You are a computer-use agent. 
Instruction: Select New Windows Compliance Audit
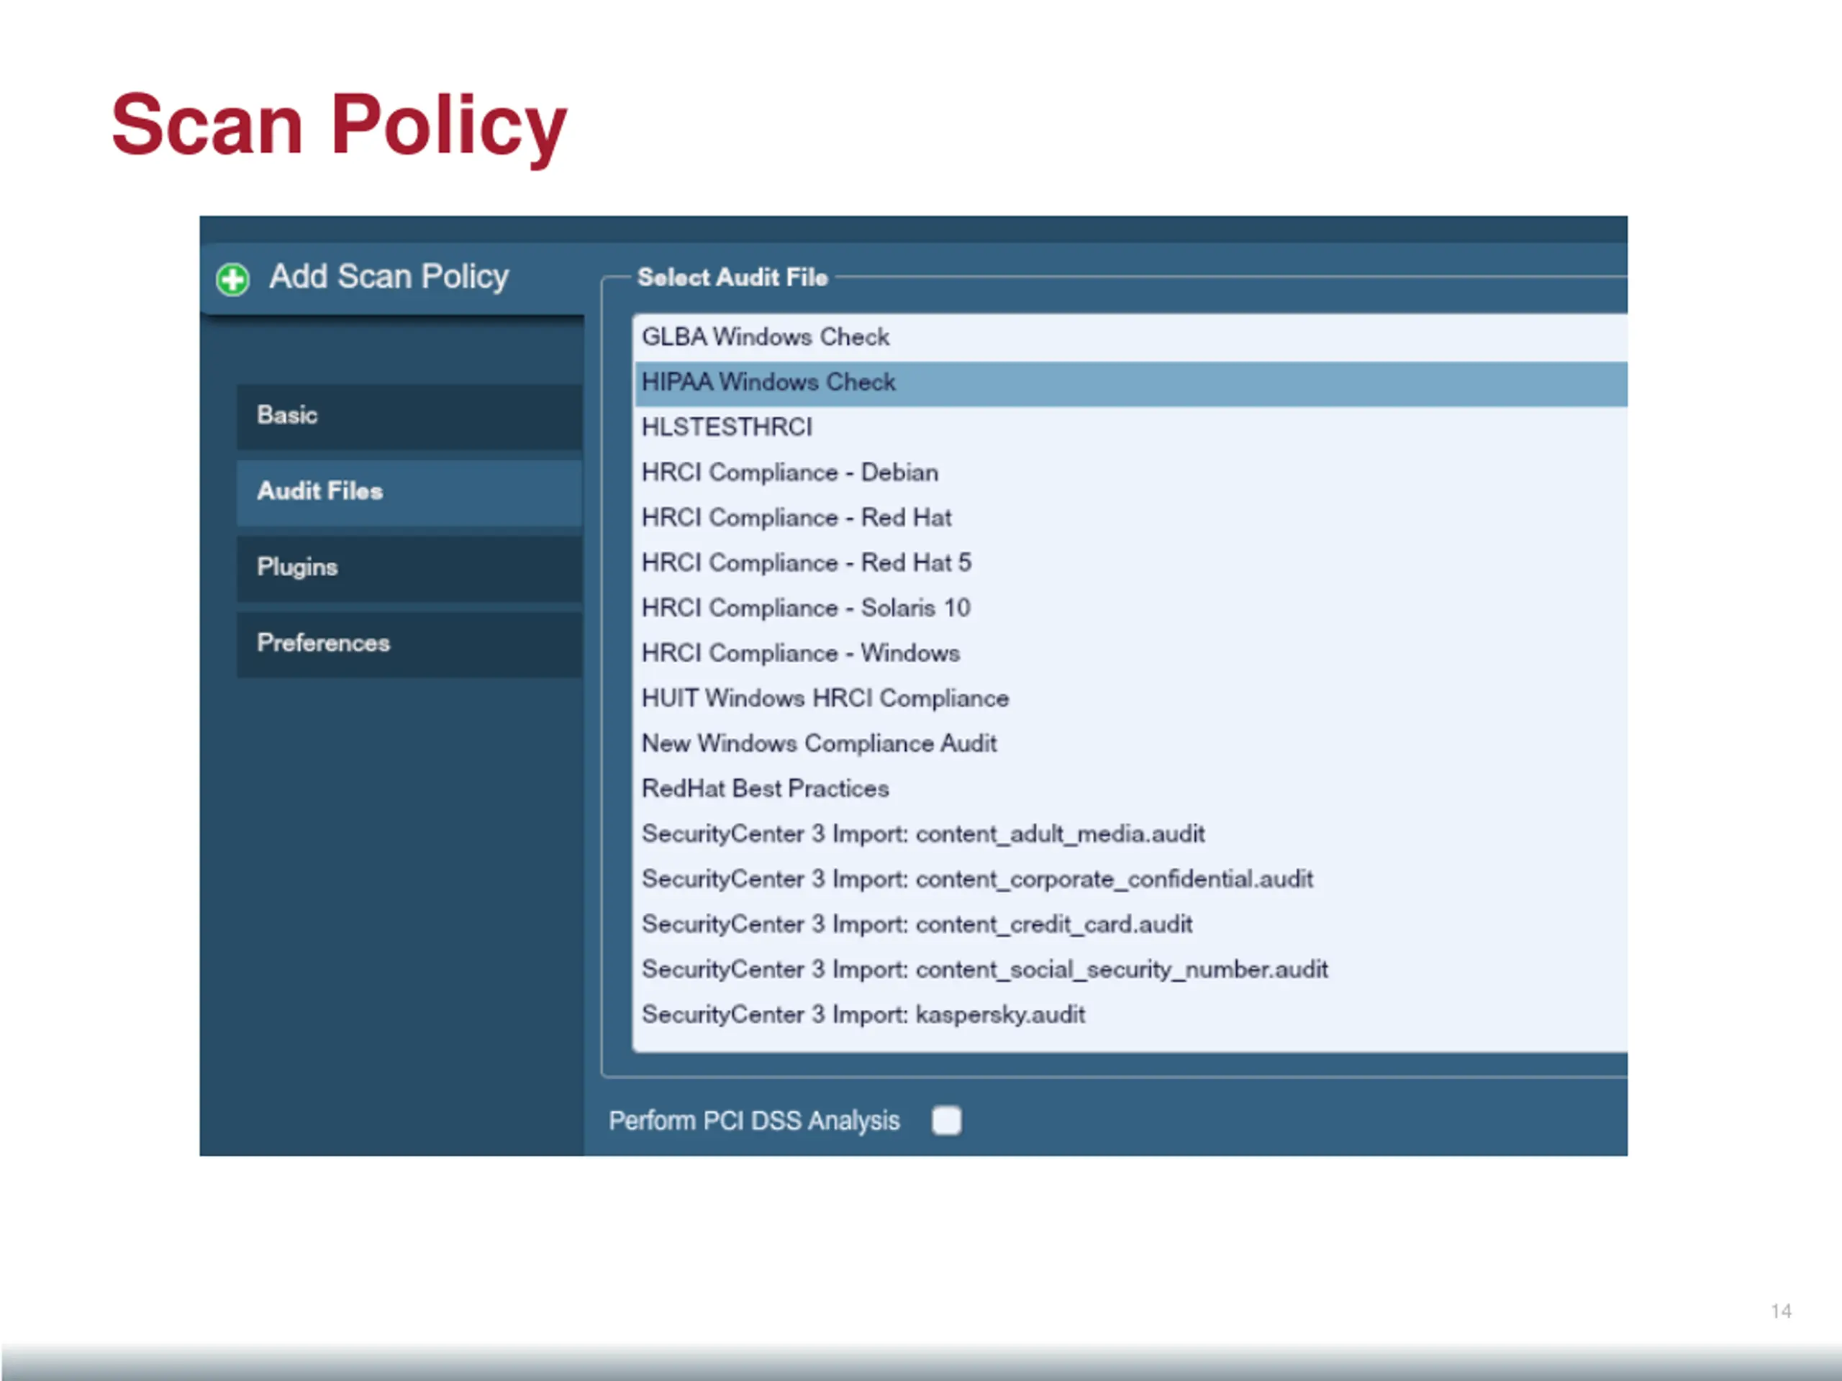1130,744
